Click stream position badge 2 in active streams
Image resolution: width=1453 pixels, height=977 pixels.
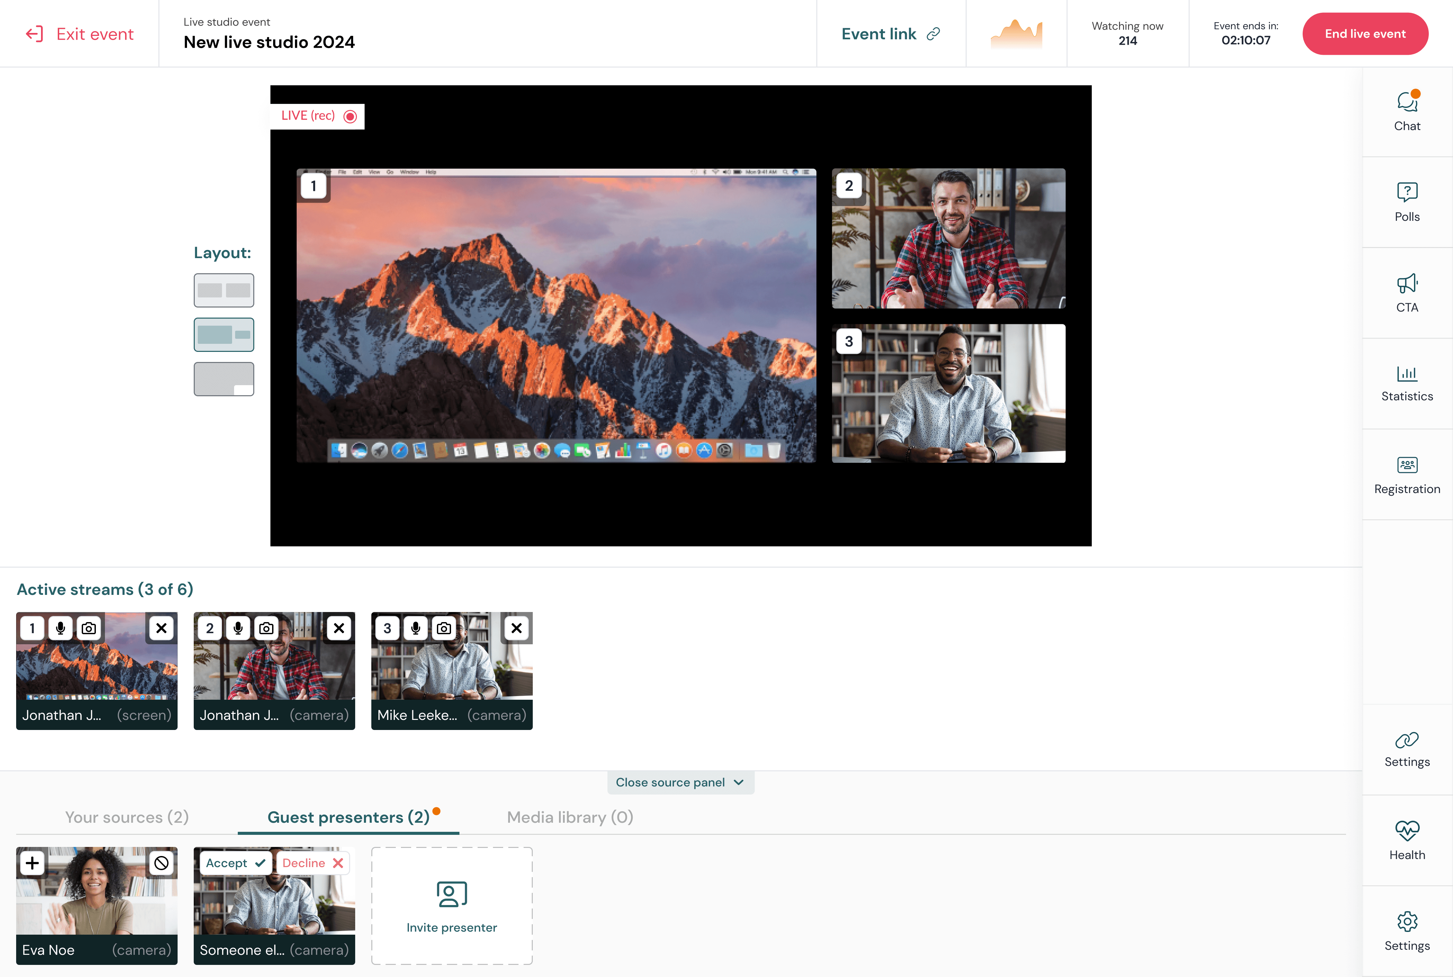point(210,628)
